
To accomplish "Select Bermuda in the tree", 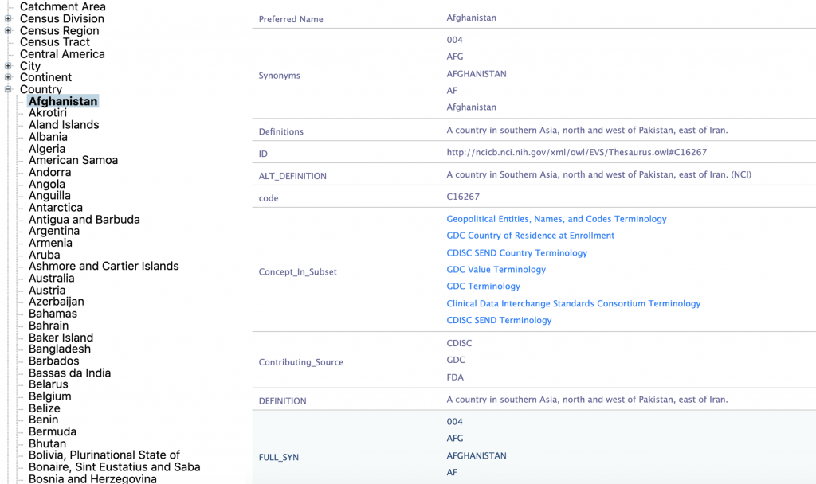I will (53, 431).
